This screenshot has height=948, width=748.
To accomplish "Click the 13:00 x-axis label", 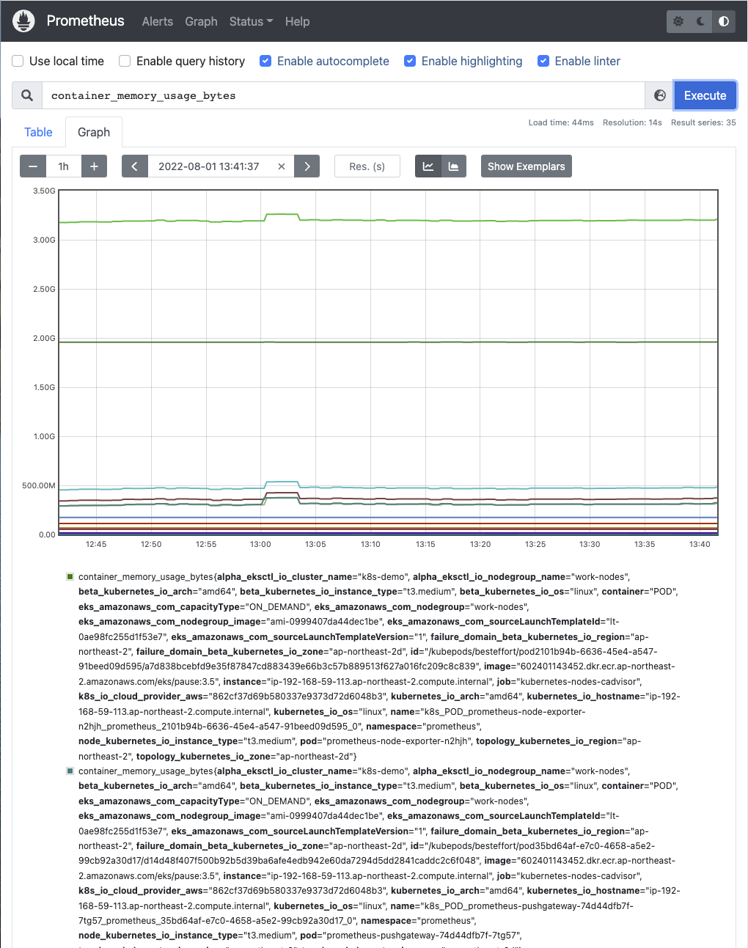I will pyautogui.click(x=260, y=544).
